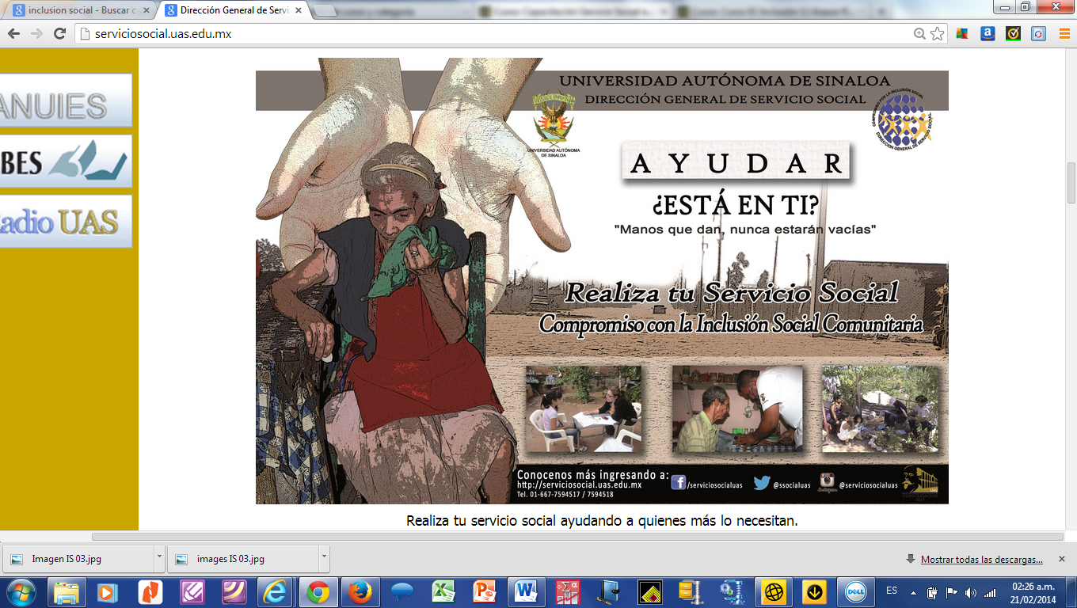This screenshot has height=608, width=1077.
Task: Click Mostrar todas las descargas link
Action: pos(981,559)
